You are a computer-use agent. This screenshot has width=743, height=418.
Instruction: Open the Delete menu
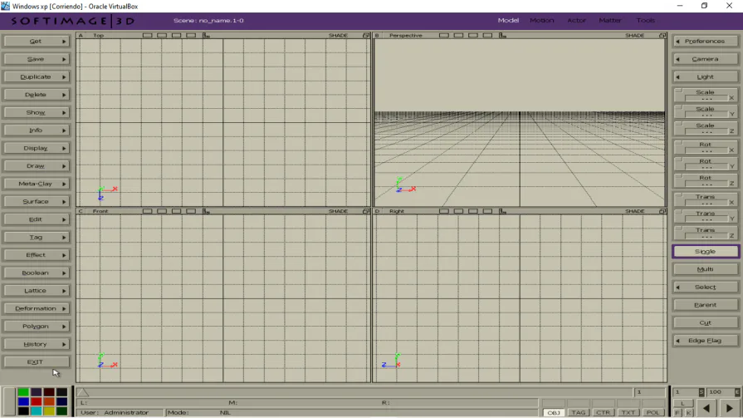point(37,95)
